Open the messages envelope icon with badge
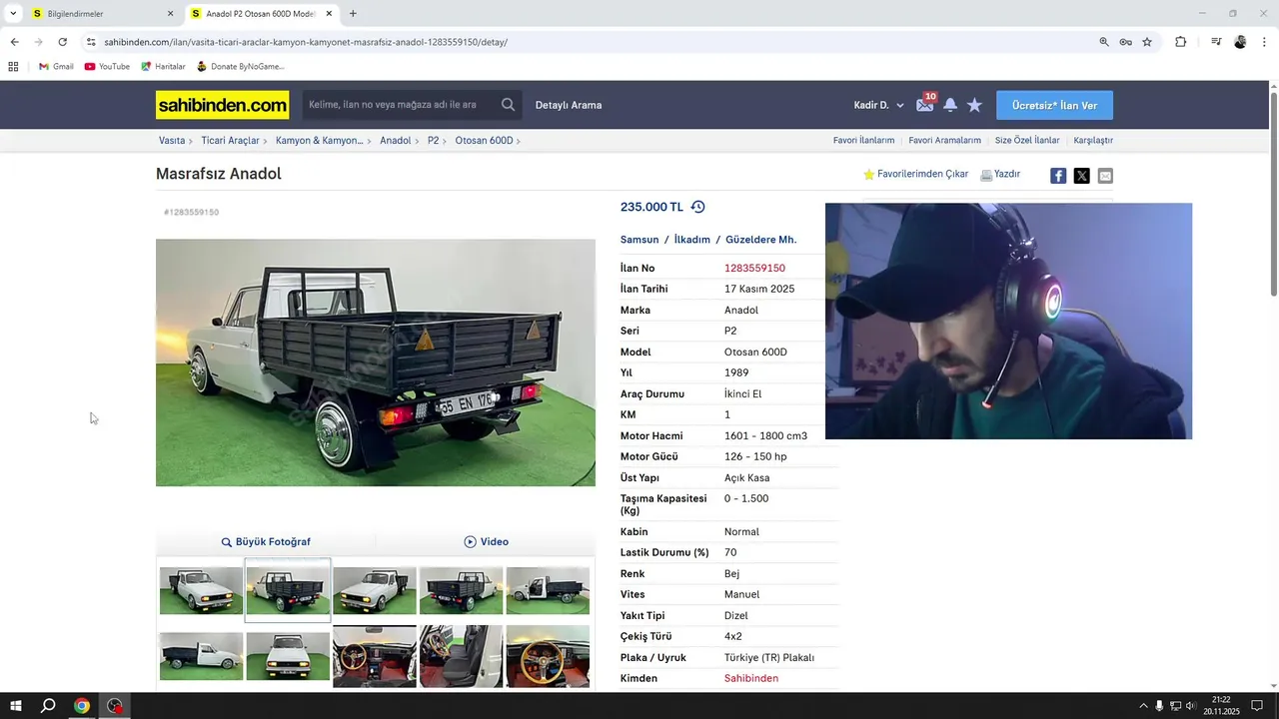Image resolution: width=1279 pixels, height=719 pixels. pos(924,105)
